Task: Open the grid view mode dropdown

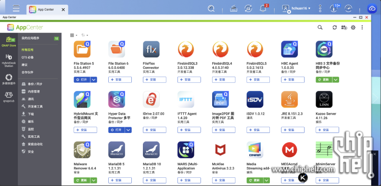Action: pos(74,35)
